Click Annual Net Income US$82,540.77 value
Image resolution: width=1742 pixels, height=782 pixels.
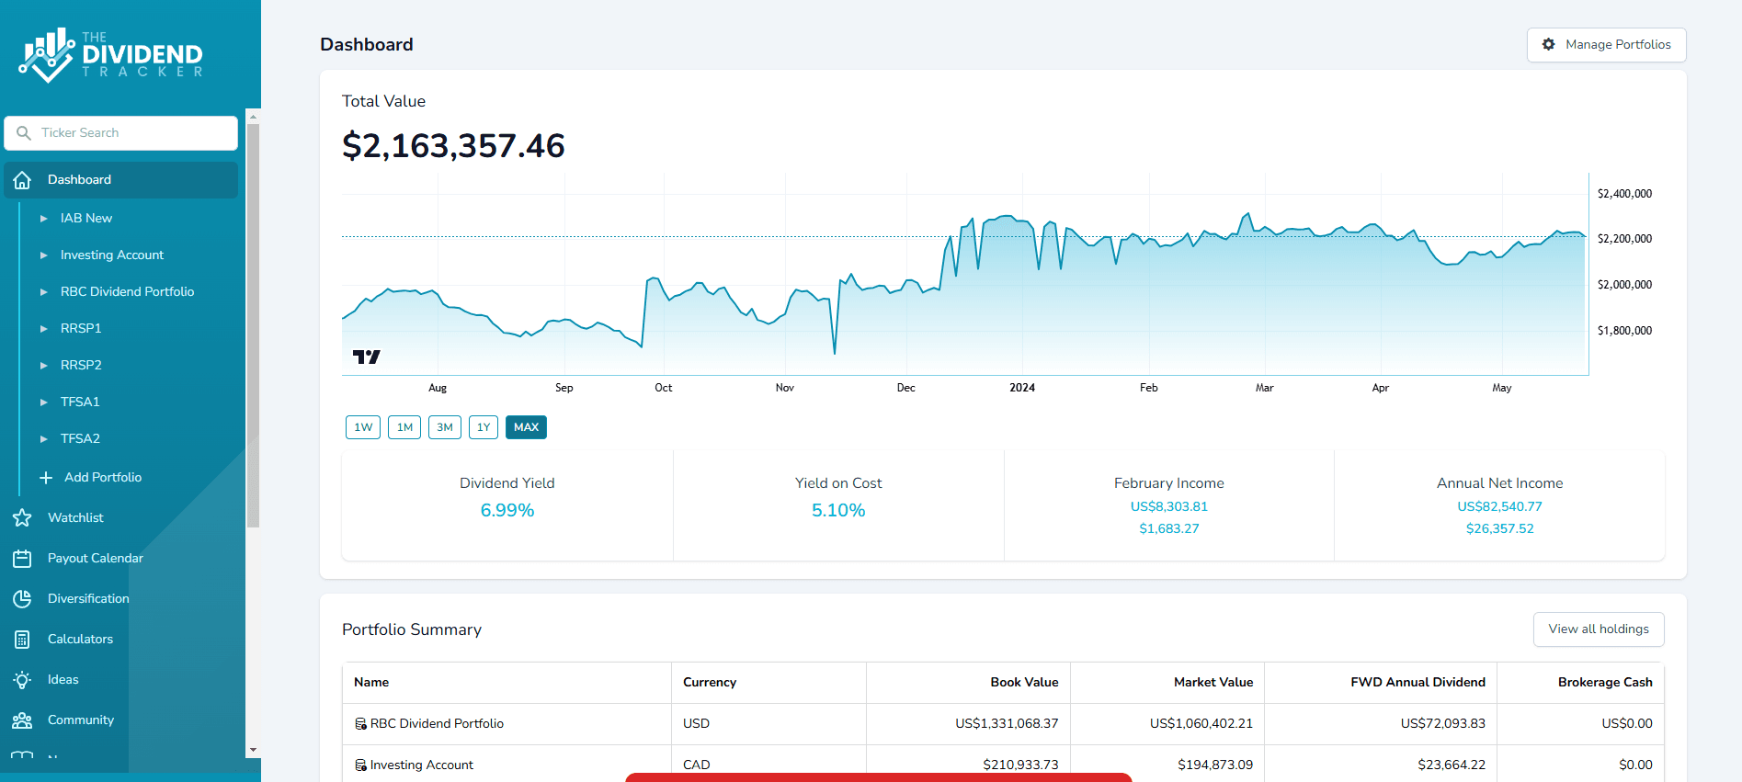click(1500, 507)
